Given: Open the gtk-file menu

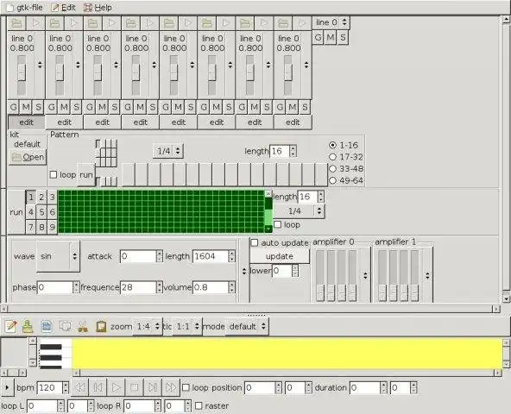Looking at the screenshot, I should [x=25, y=7].
